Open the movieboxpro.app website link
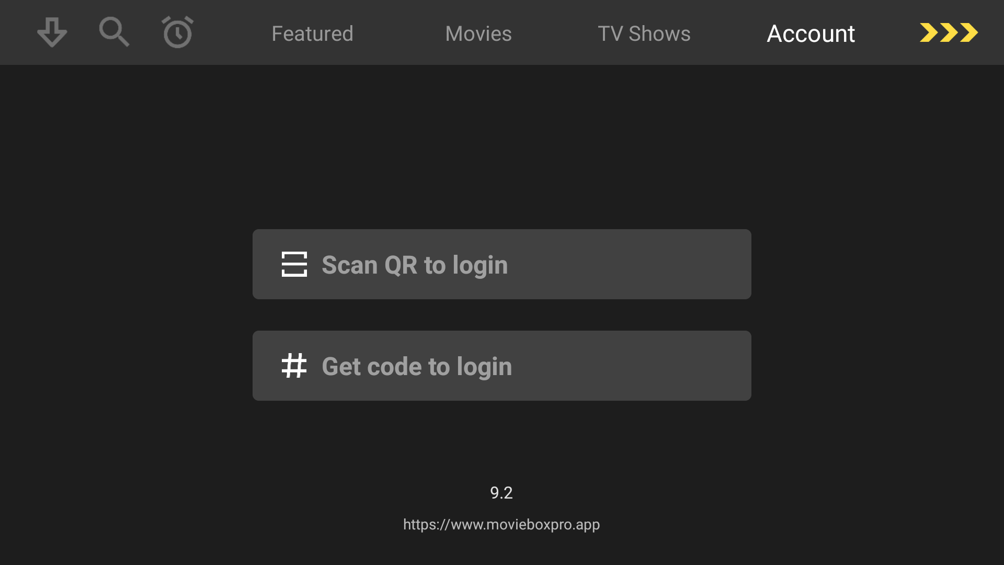This screenshot has width=1004, height=565. [x=501, y=524]
